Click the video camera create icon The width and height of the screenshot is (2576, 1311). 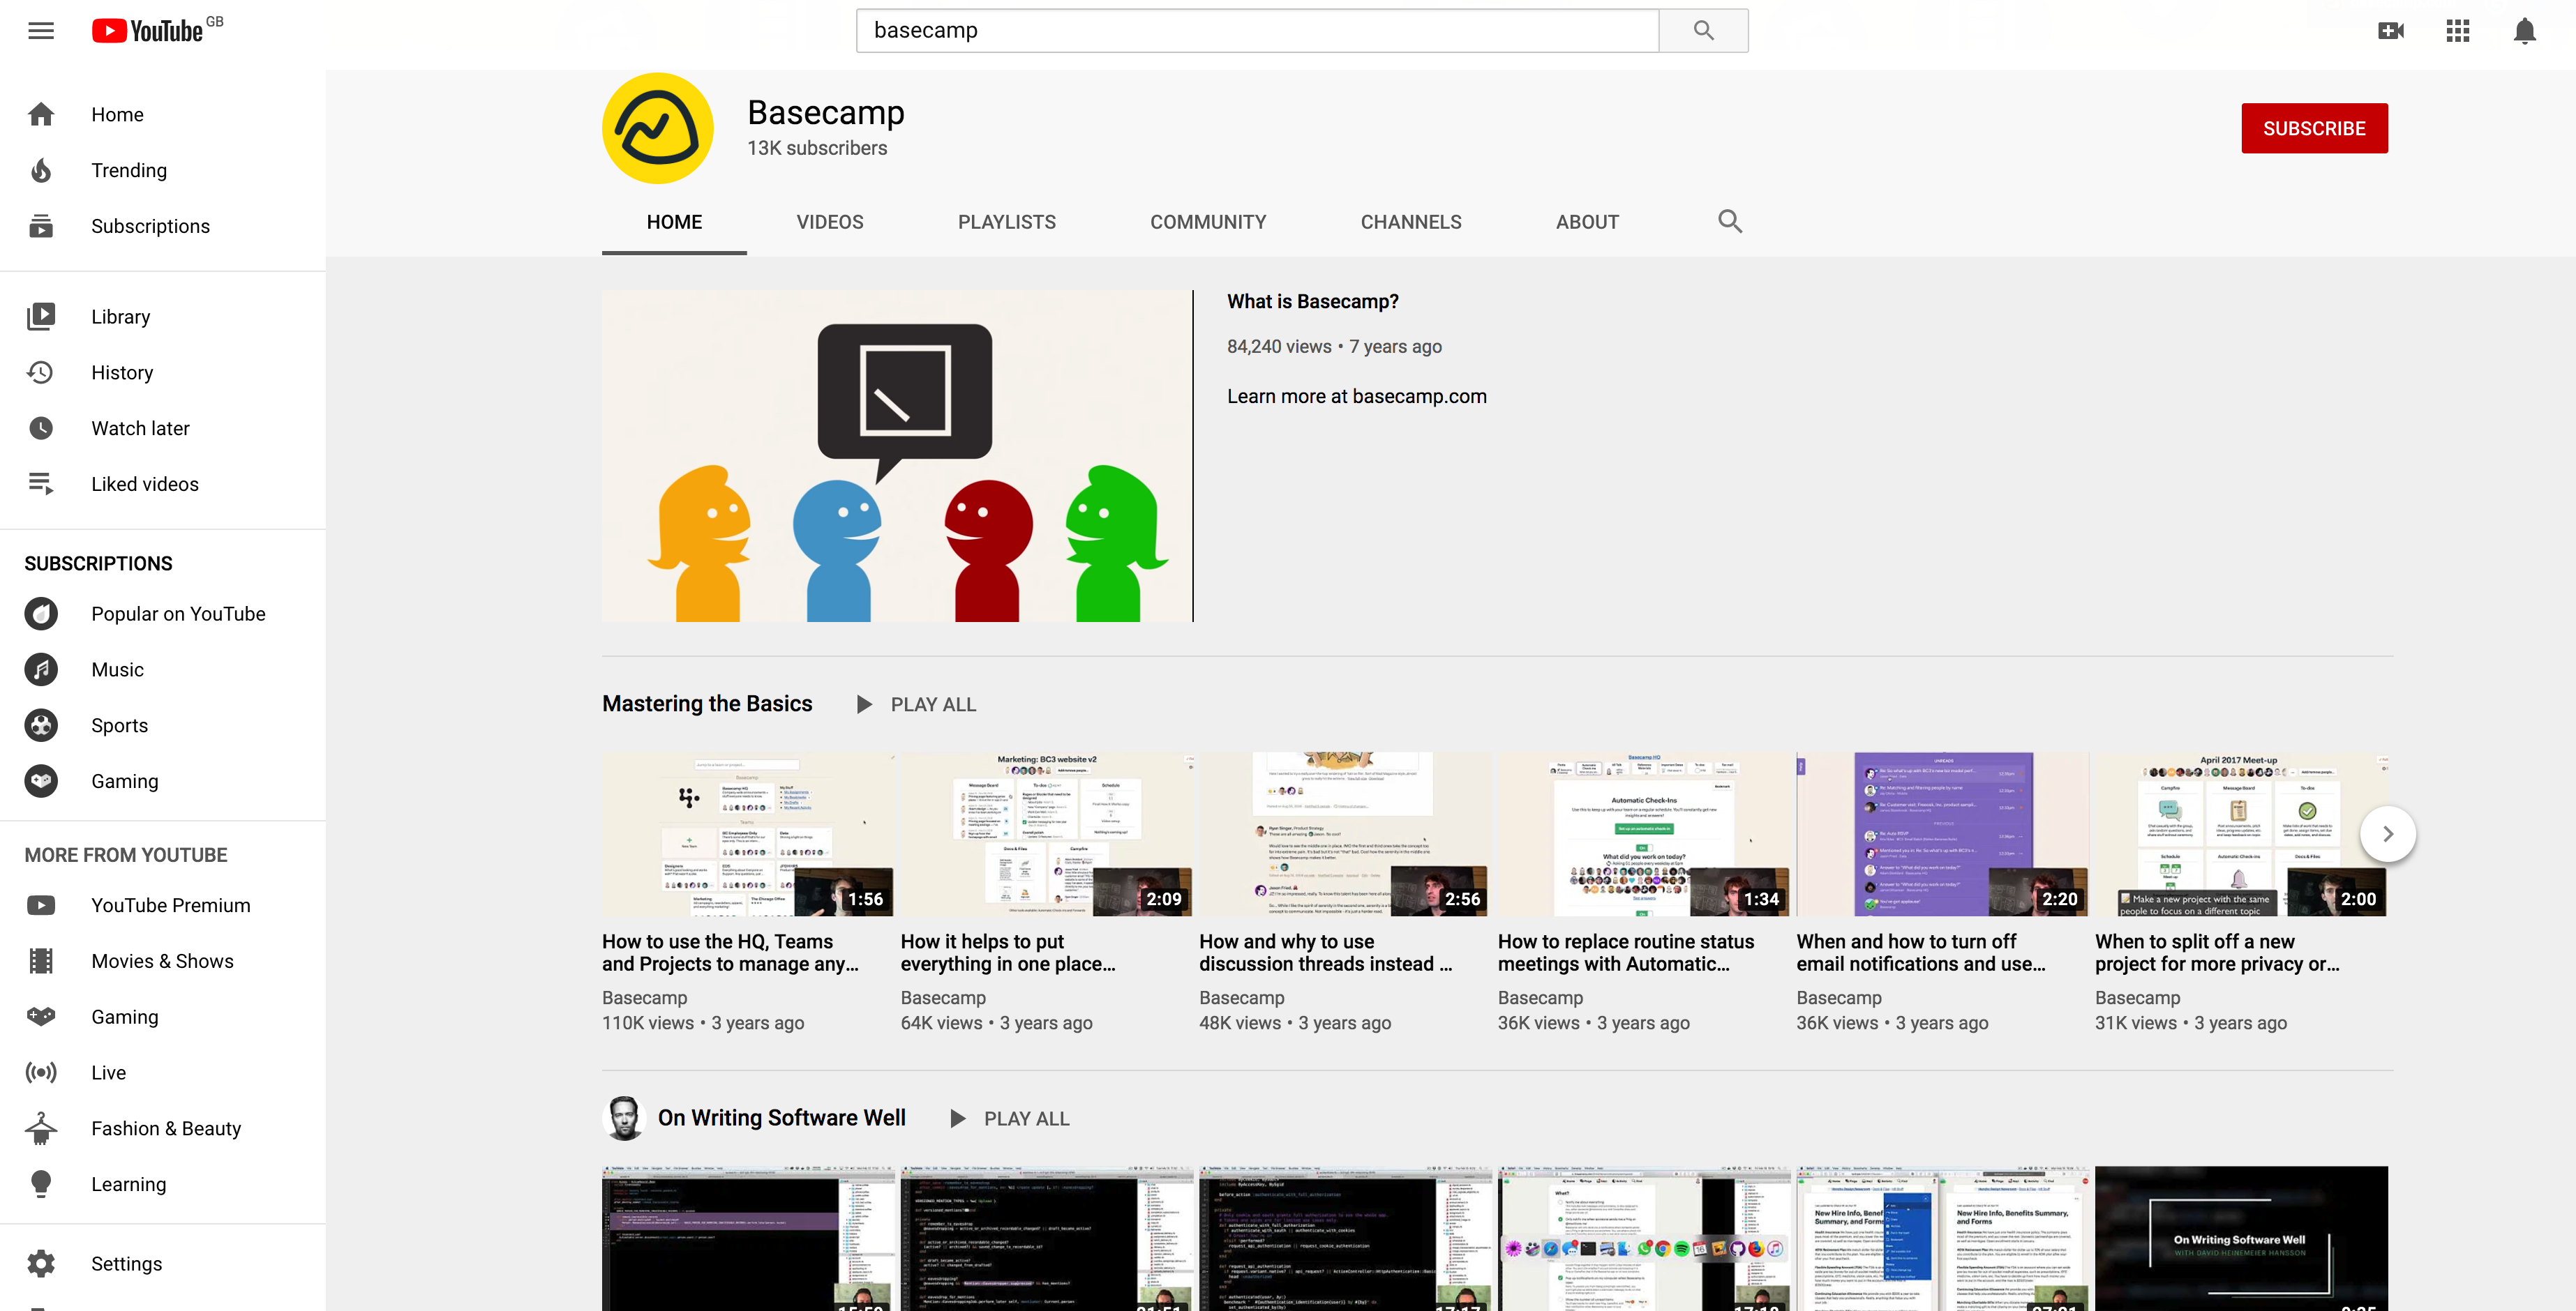point(2392,30)
